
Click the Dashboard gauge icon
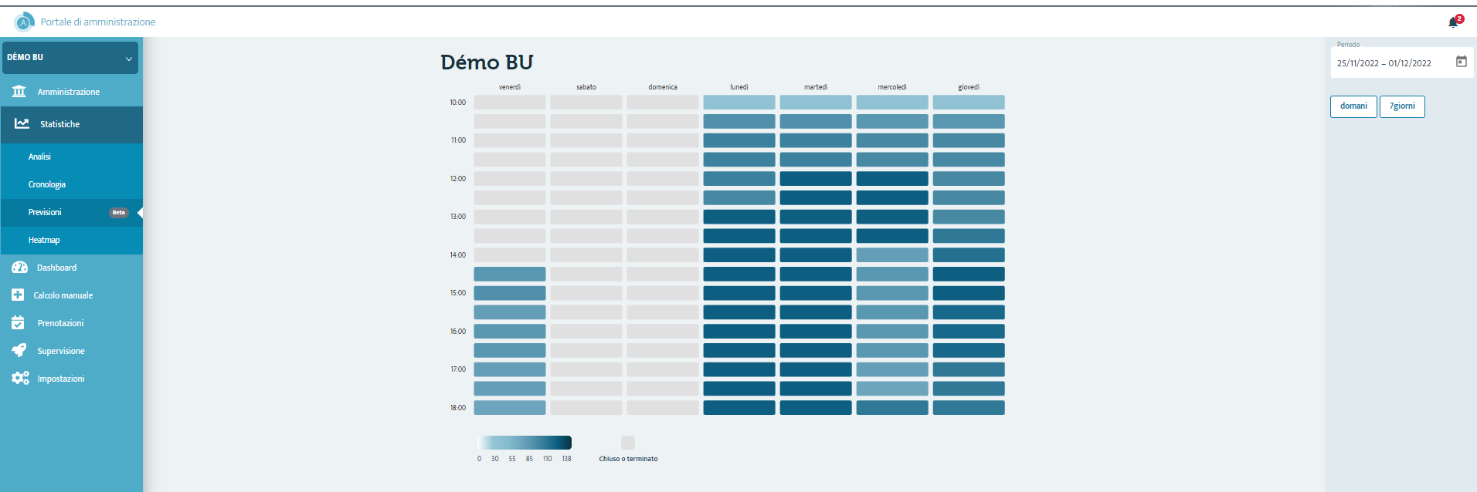(x=19, y=268)
